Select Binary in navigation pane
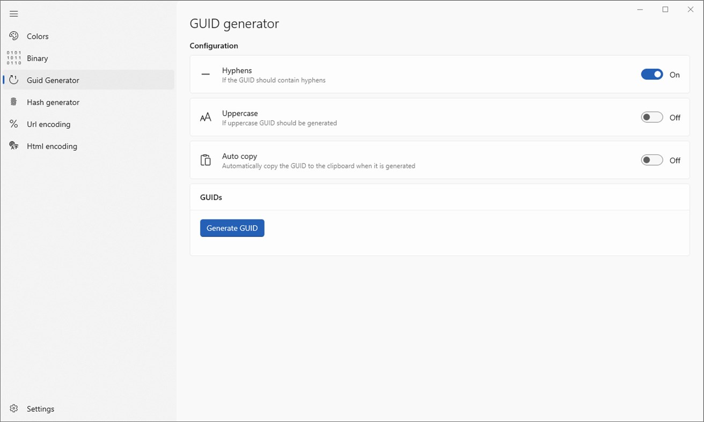 coord(38,58)
